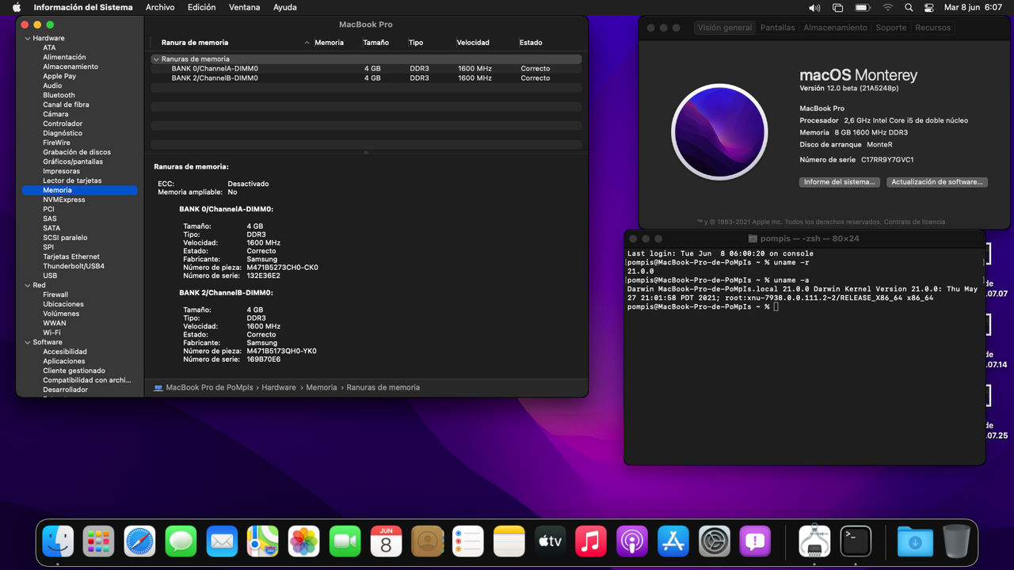
Task: Click System Information chip icon in dock
Action: [814, 541]
